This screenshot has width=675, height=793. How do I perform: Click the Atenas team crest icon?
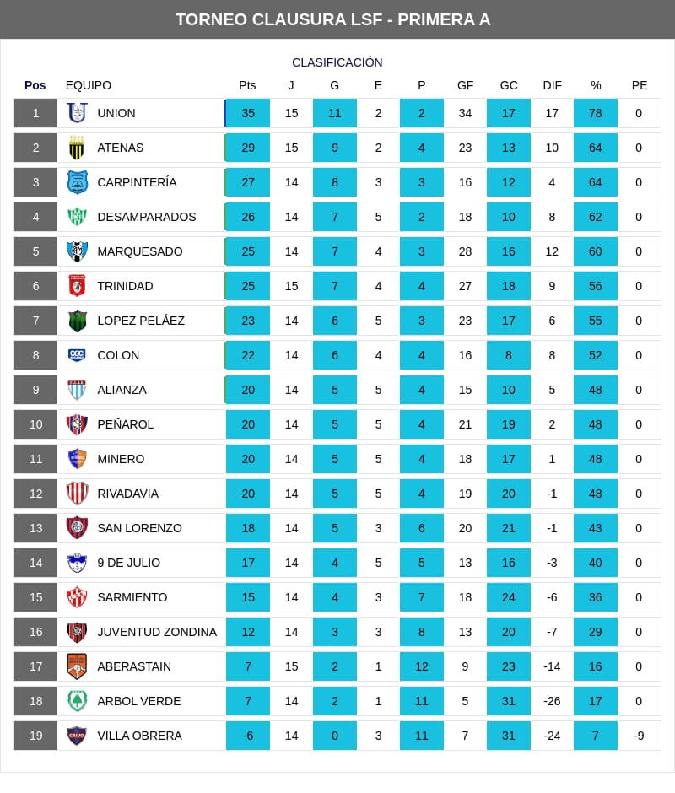78,148
